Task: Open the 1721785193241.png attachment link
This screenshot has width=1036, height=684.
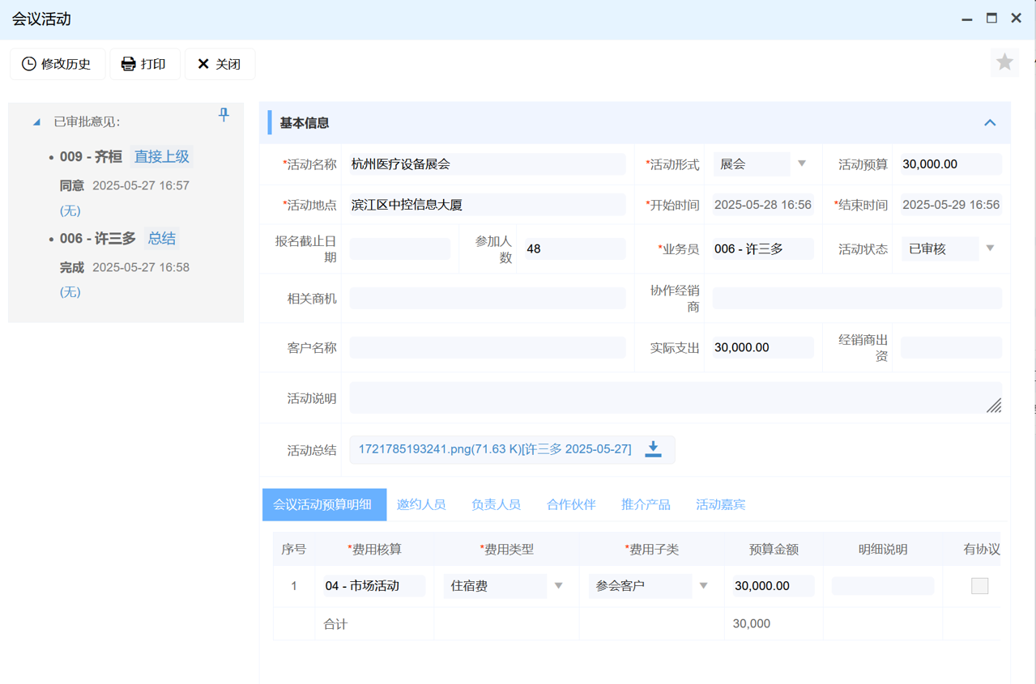Action: coord(494,449)
